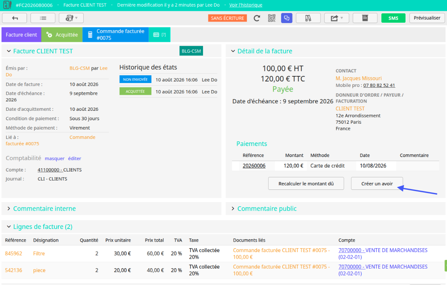Click the NON ENVOYÉE state badge
This screenshot has width=447, height=285.
[135, 79]
